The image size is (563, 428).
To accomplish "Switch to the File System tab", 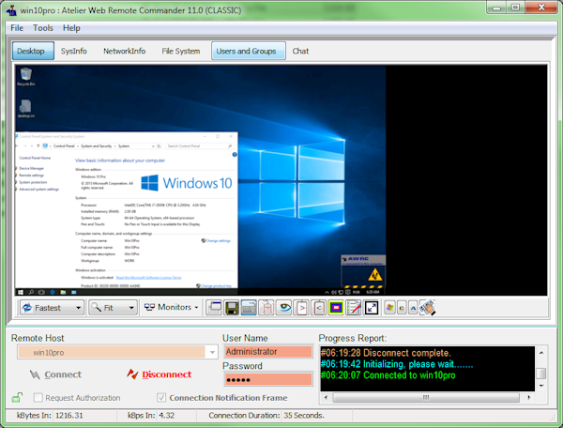I will [180, 51].
